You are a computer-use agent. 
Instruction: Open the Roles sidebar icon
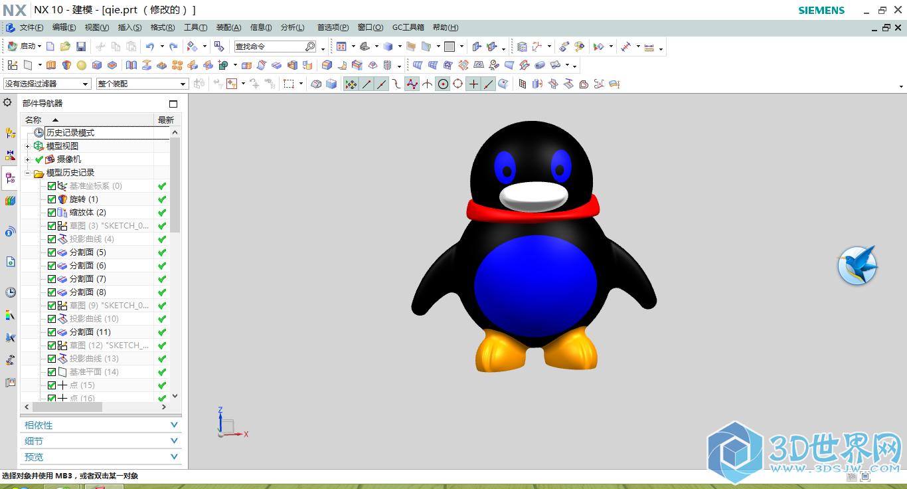click(10, 383)
